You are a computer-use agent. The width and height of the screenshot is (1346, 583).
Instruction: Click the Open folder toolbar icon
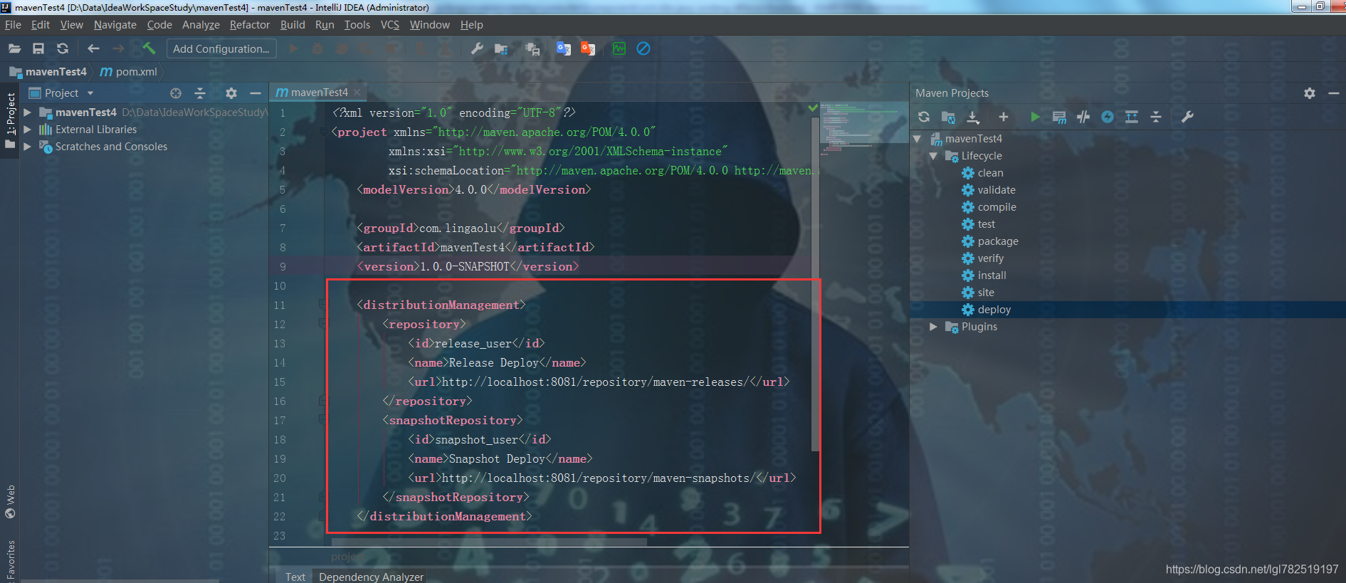pos(14,48)
